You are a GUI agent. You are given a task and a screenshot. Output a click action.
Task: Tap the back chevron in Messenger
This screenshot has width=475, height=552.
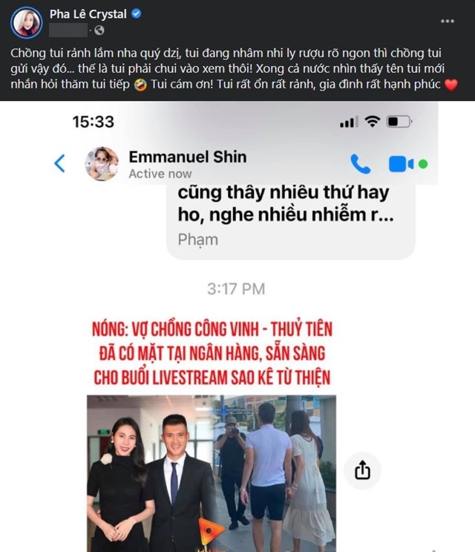point(60,163)
